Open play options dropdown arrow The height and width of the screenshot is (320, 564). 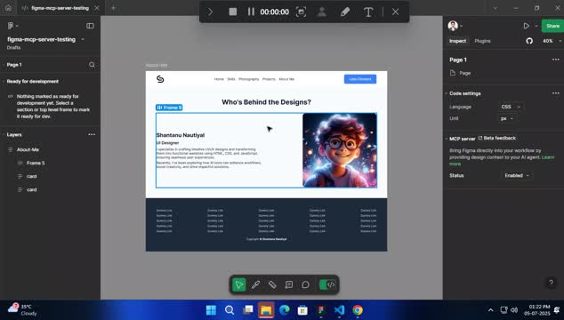click(x=536, y=26)
